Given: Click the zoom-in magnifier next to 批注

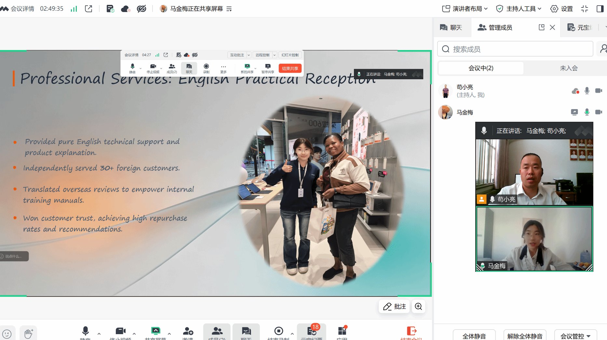Looking at the screenshot, I should coord(418,307).
